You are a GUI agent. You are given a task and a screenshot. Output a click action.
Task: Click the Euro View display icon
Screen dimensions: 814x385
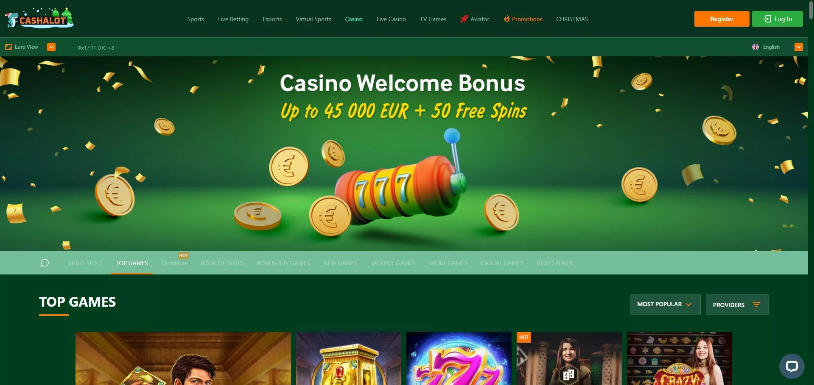[x=8, y=47]
